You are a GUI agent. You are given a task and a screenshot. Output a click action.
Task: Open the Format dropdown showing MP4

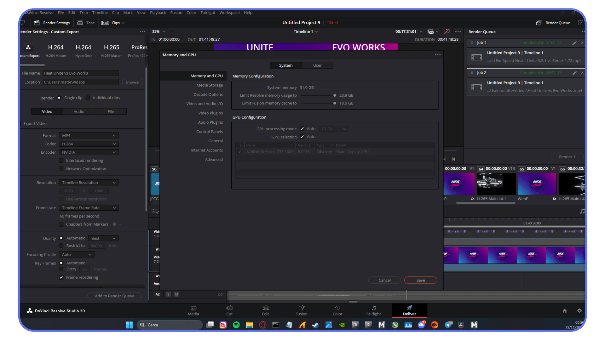(88, 135)
